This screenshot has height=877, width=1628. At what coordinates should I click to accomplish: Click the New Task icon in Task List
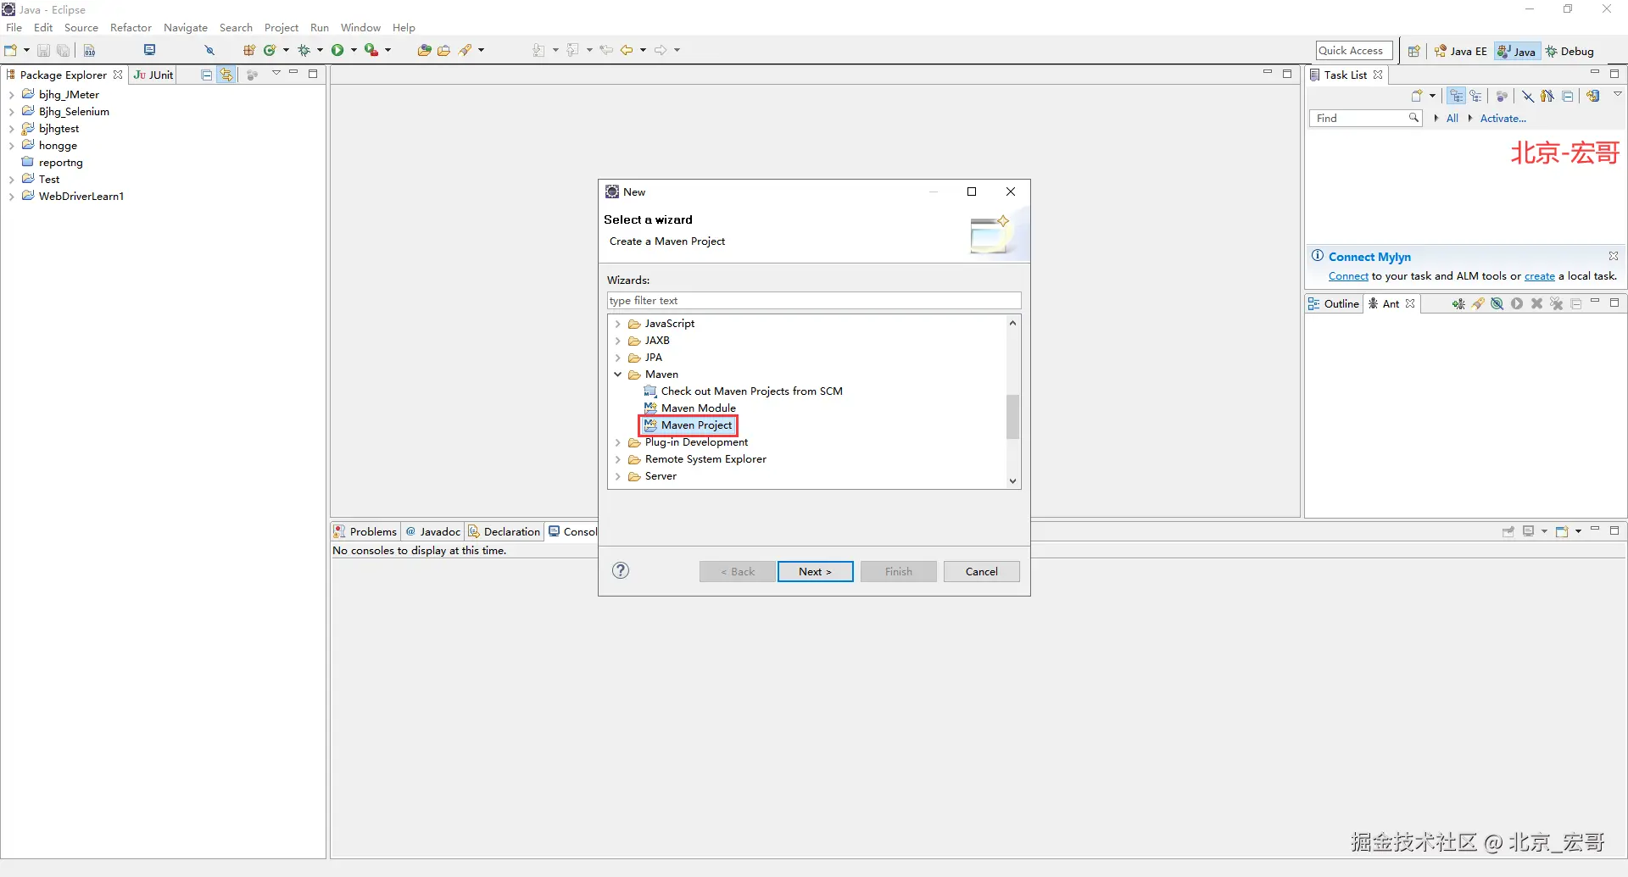tap(1416, 96)
